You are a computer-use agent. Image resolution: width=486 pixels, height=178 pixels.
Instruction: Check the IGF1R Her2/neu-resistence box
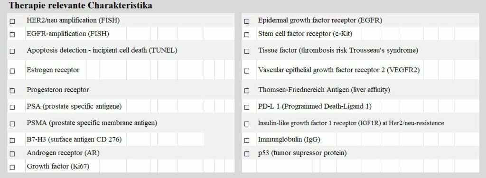247,124
